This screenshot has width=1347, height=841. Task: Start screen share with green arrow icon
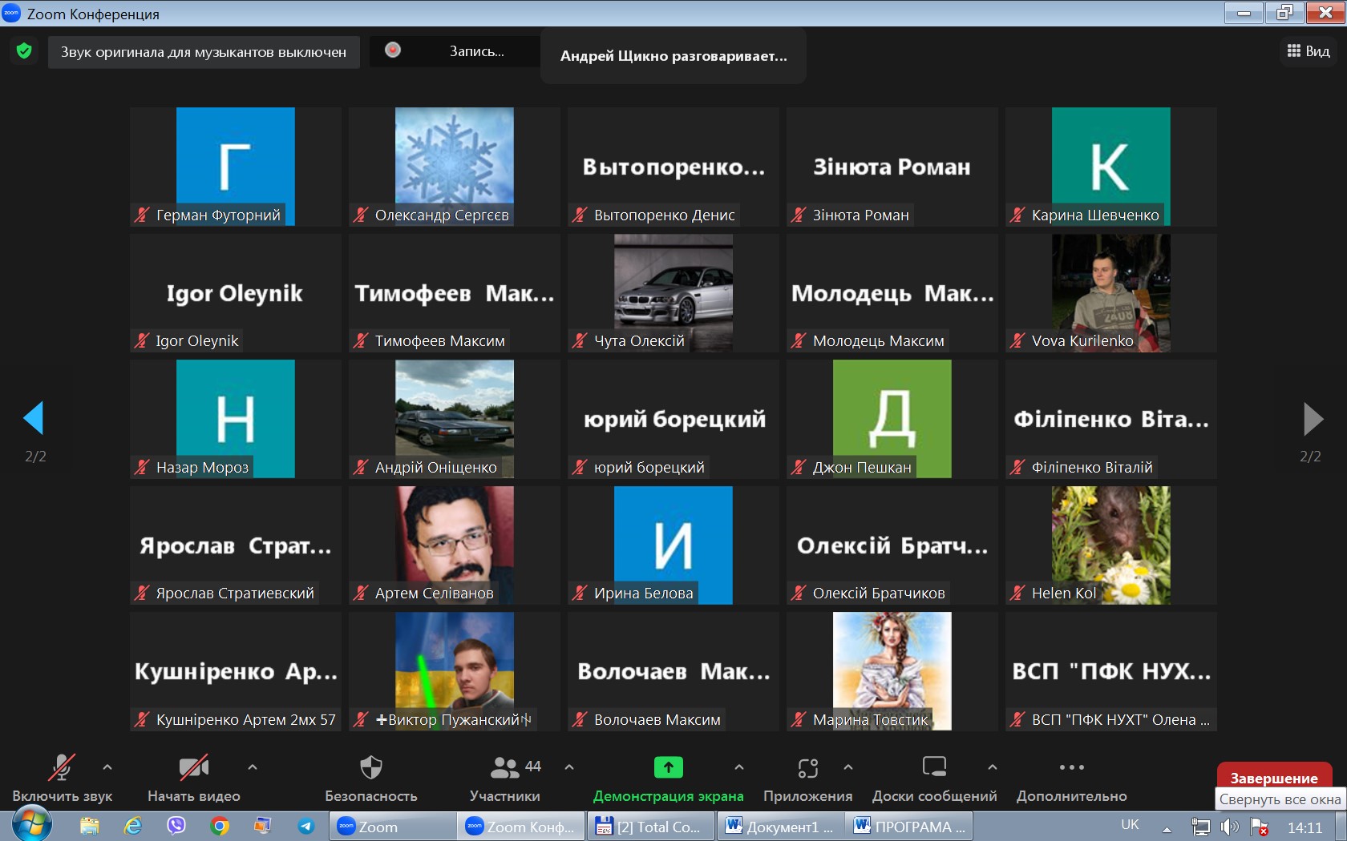[668, 767]
